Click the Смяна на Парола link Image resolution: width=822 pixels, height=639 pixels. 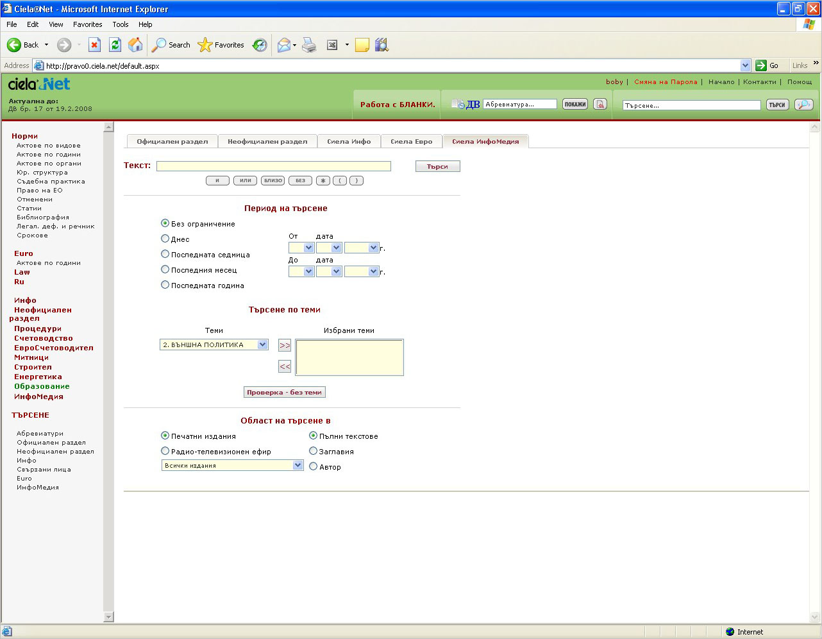click(666, 81)
